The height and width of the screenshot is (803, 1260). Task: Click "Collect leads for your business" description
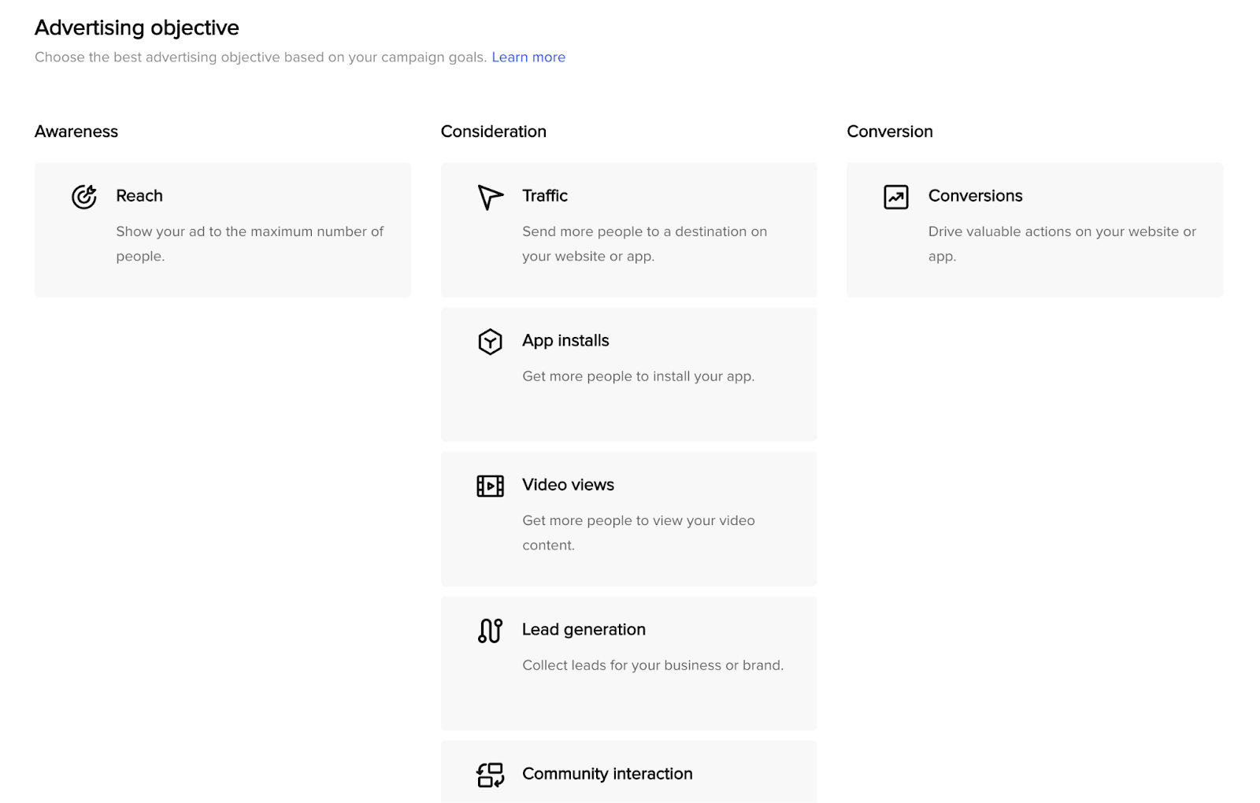point(653,665)
